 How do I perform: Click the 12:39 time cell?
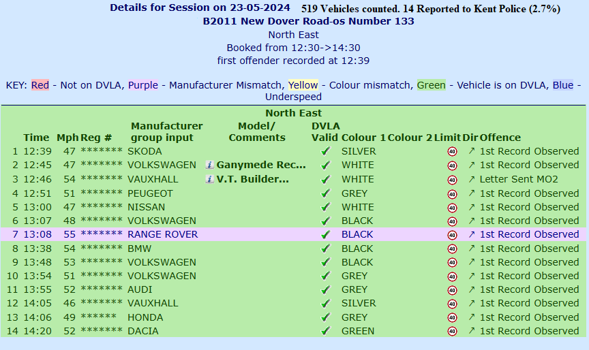(37, 151)
